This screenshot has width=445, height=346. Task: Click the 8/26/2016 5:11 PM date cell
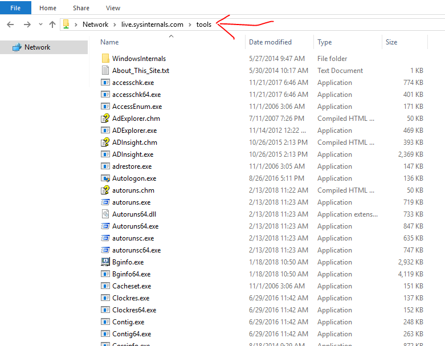pyautogui.click(x=276, y=178)
